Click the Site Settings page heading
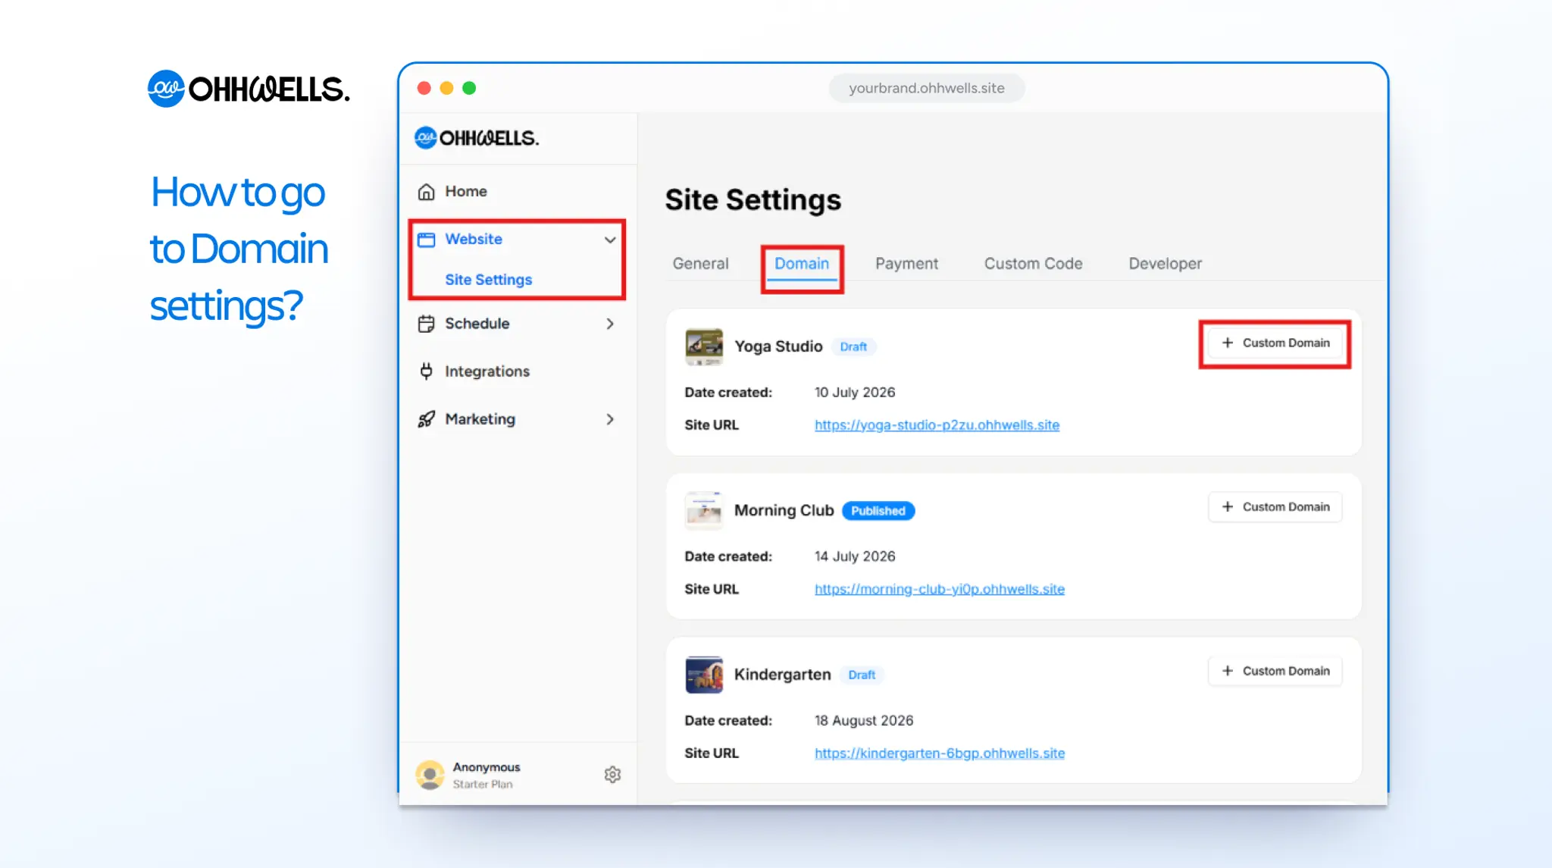The width and height of the screenshot is (1552, 868). pyautogui.click(x=753, y=200)
